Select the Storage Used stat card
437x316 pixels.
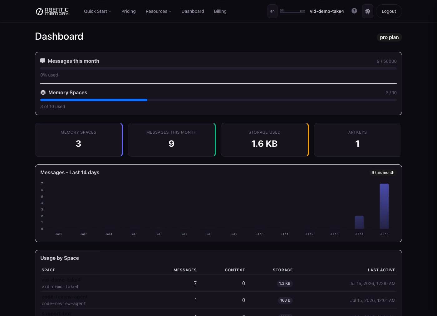(x=265, y=140)
